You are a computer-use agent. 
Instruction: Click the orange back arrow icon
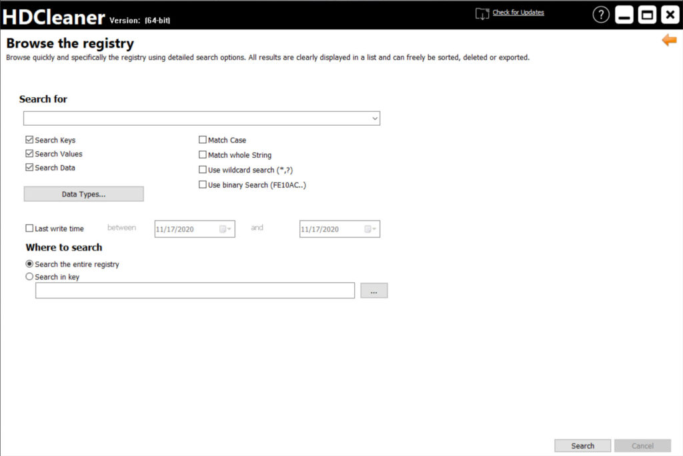click(x=669, y=40)
